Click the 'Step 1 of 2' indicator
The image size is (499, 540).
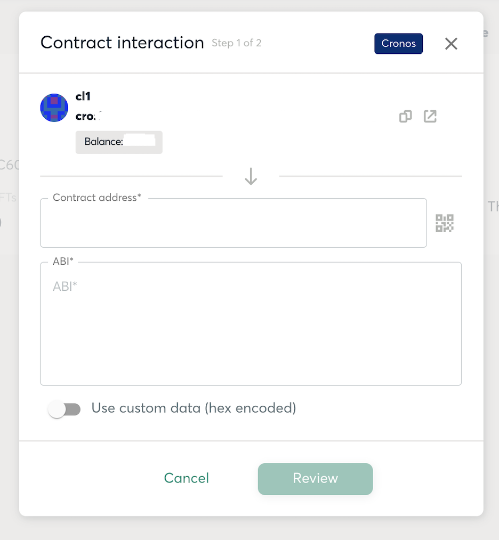(x=236, y=43)
